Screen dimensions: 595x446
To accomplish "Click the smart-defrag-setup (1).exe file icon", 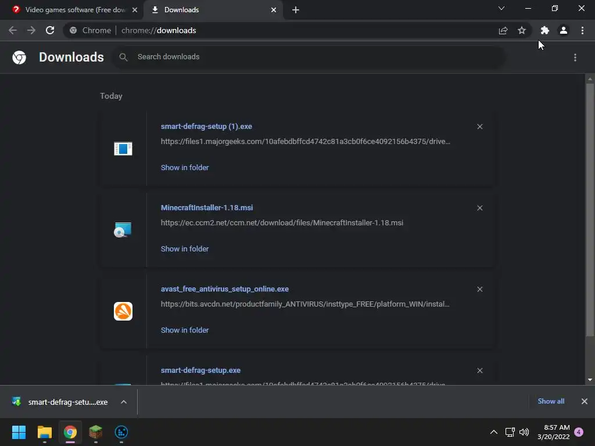I will tap(123, 148).
